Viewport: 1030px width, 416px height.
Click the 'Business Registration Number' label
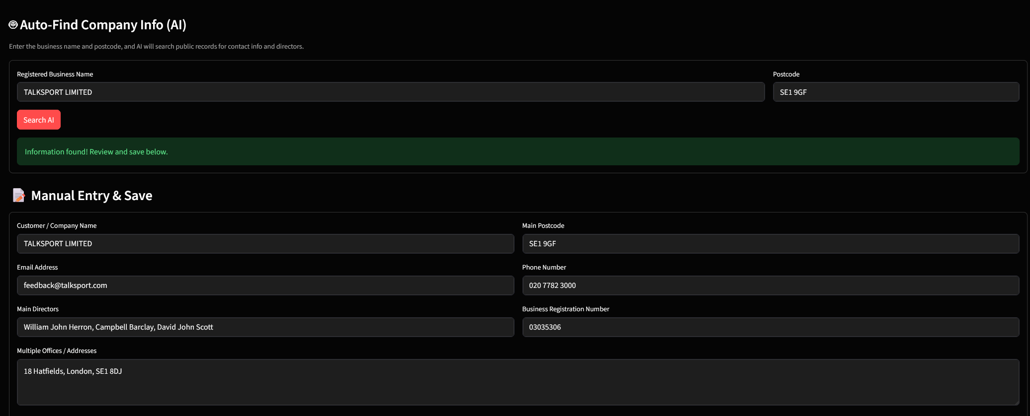click(x=566, y=309)
